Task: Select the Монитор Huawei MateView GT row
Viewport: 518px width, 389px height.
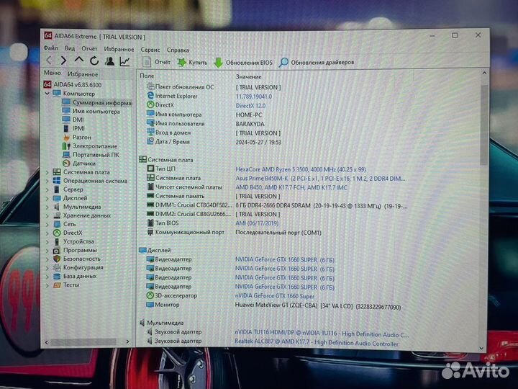Action: 274,306
